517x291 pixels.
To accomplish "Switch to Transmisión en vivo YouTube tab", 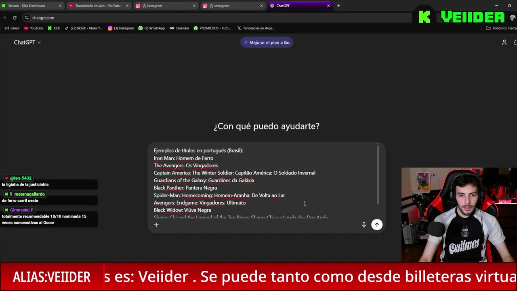I will [99, 6].
